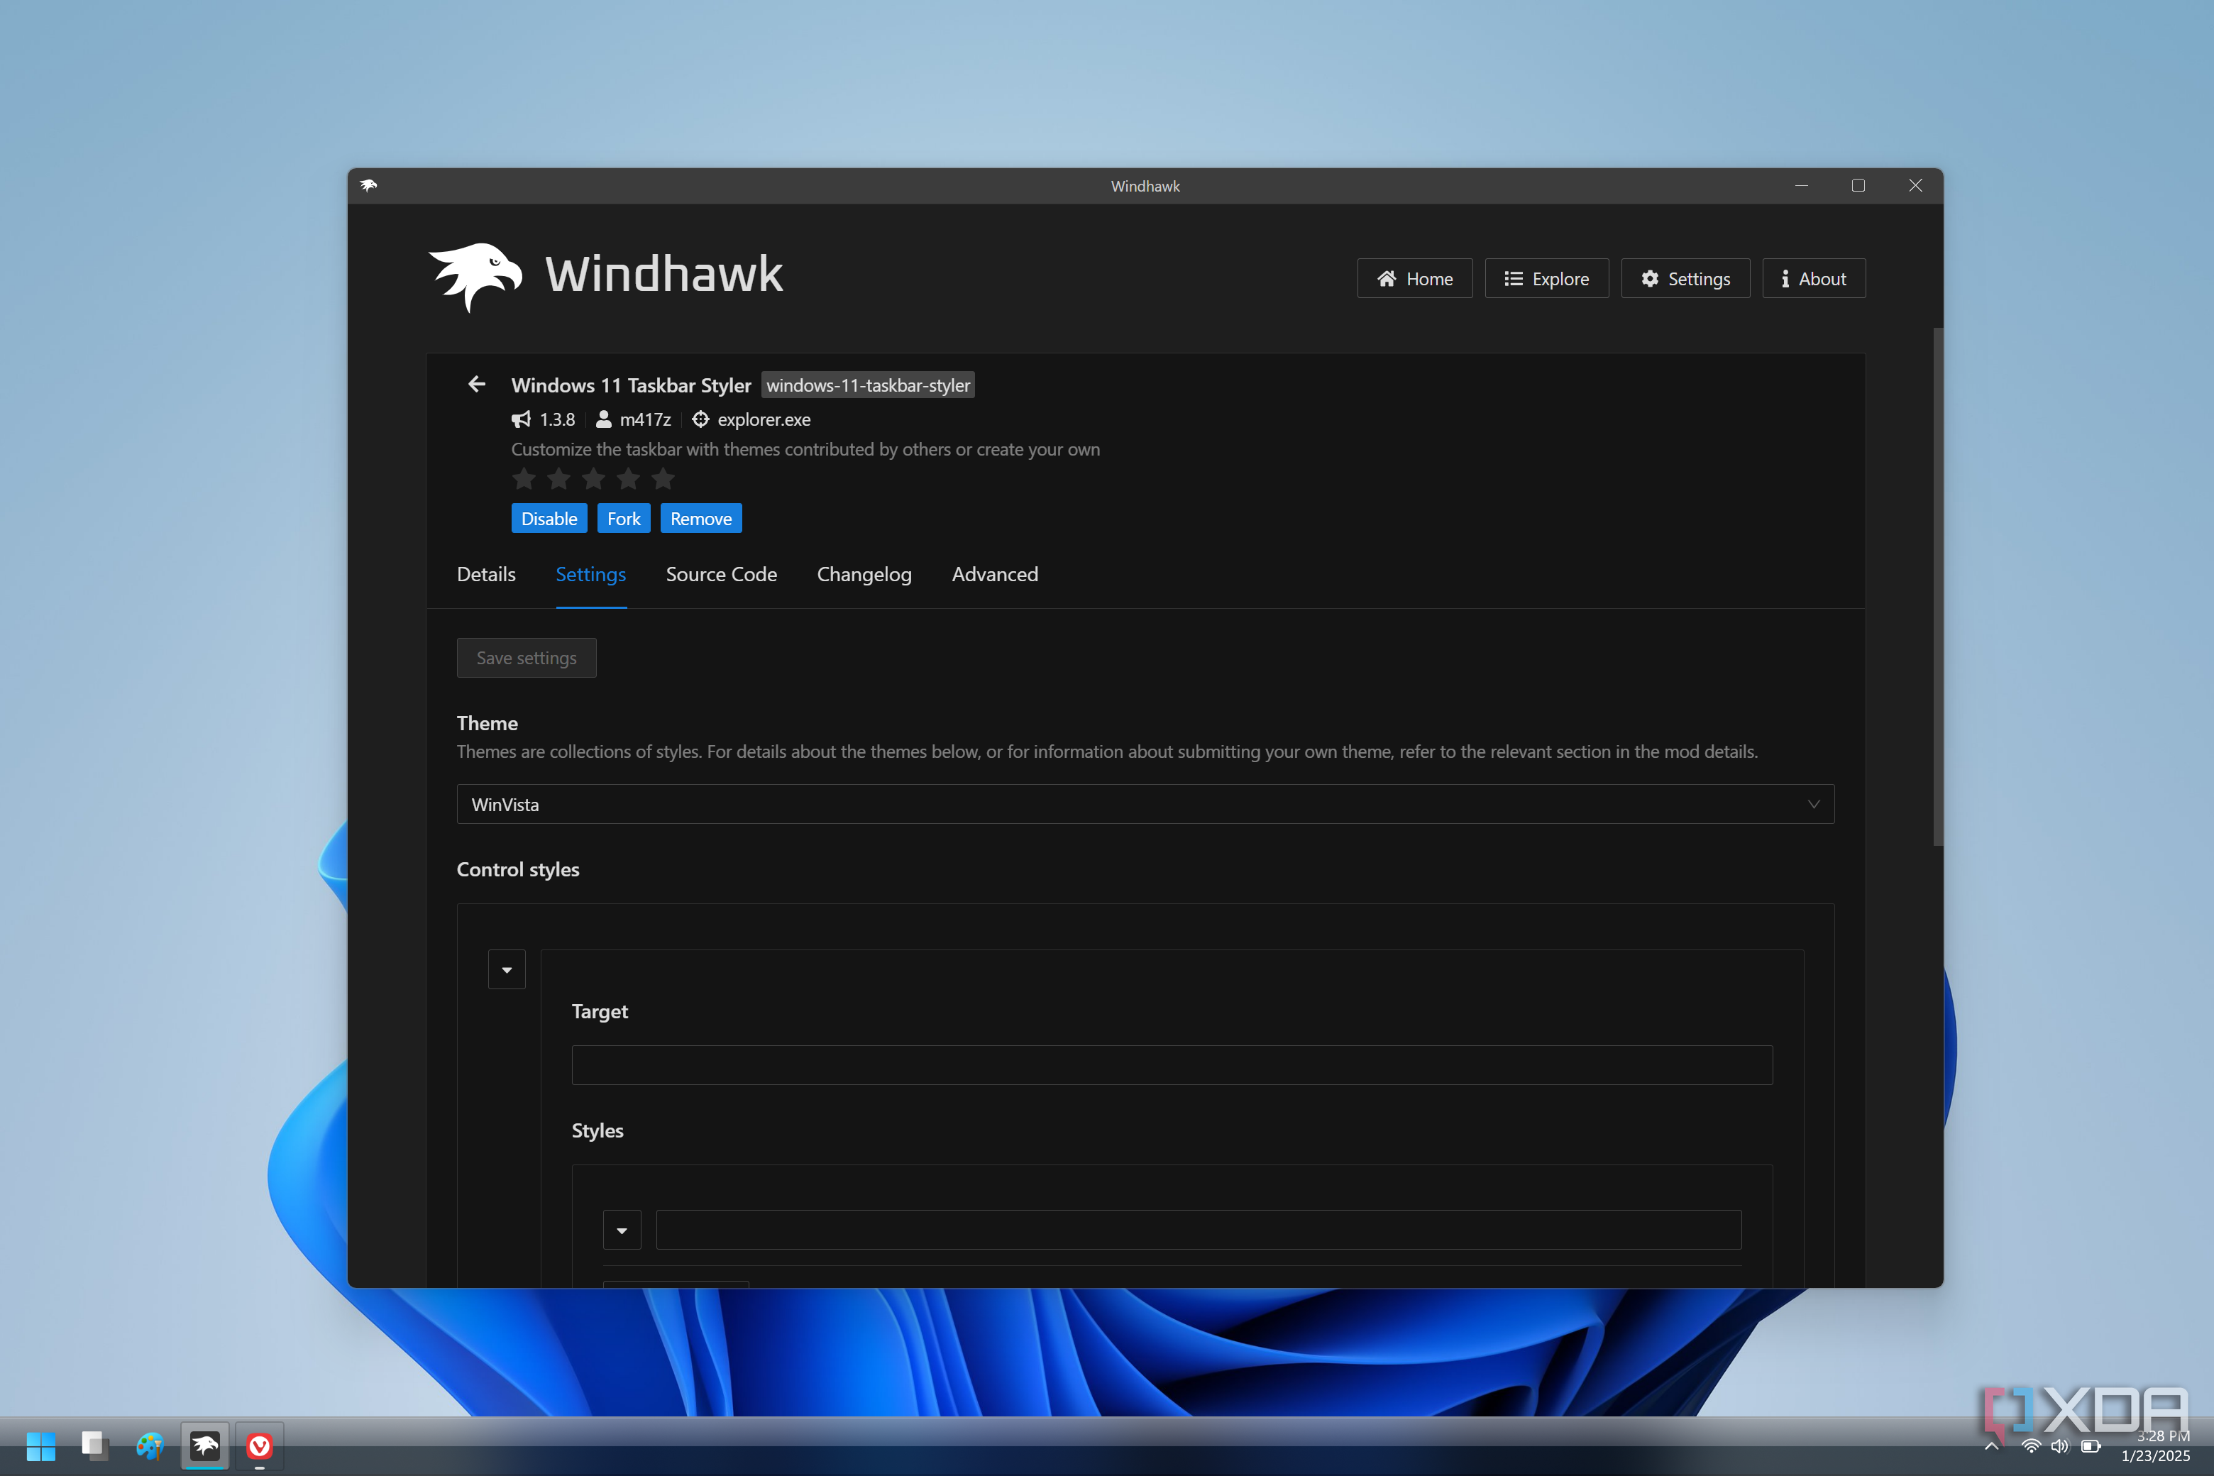Go to the Explore page
Viewport: 2214px width, 1476px height.
point(1546,279)
